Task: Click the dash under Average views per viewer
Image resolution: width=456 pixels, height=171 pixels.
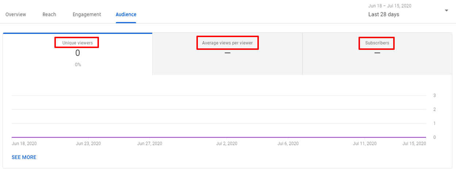Action: [227, 53]
